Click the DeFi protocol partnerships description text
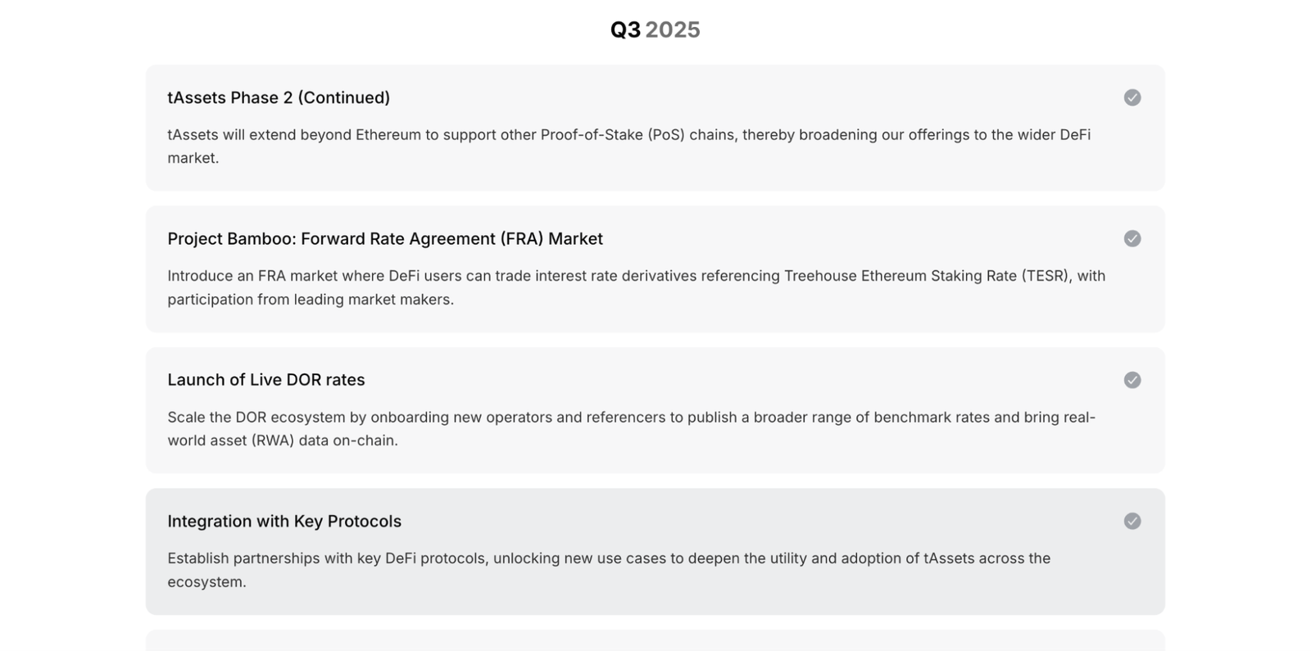The image size is (1311, 651). pos(609,570)
